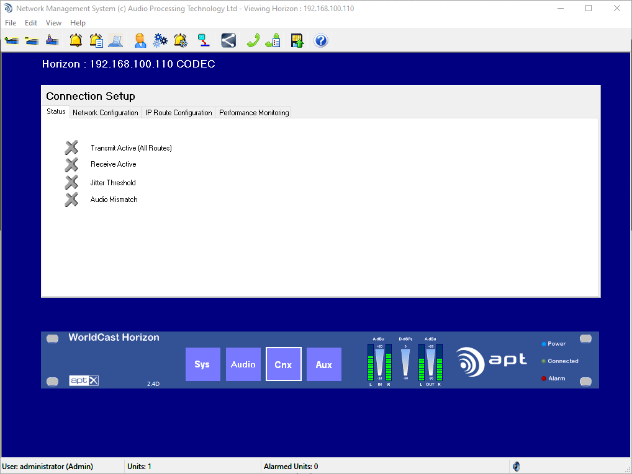This screenshot has width=632, height=474.
Task: Click User: administrator (Admin) status entry
Action: coord(48,467)
